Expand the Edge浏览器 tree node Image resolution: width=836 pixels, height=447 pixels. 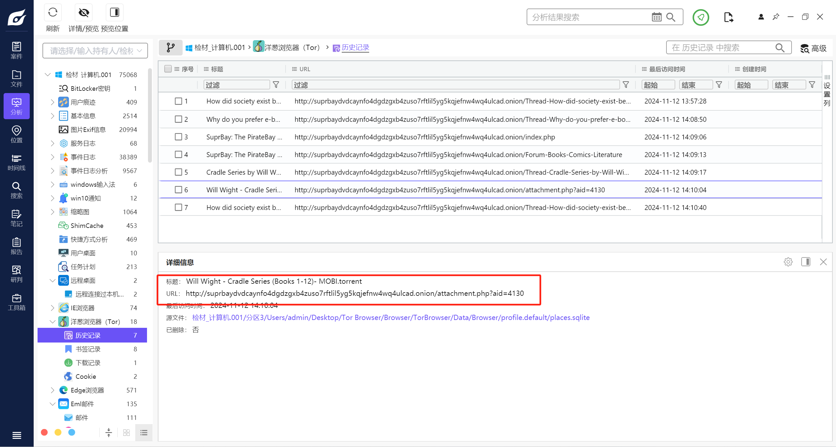tap(52, 390)
